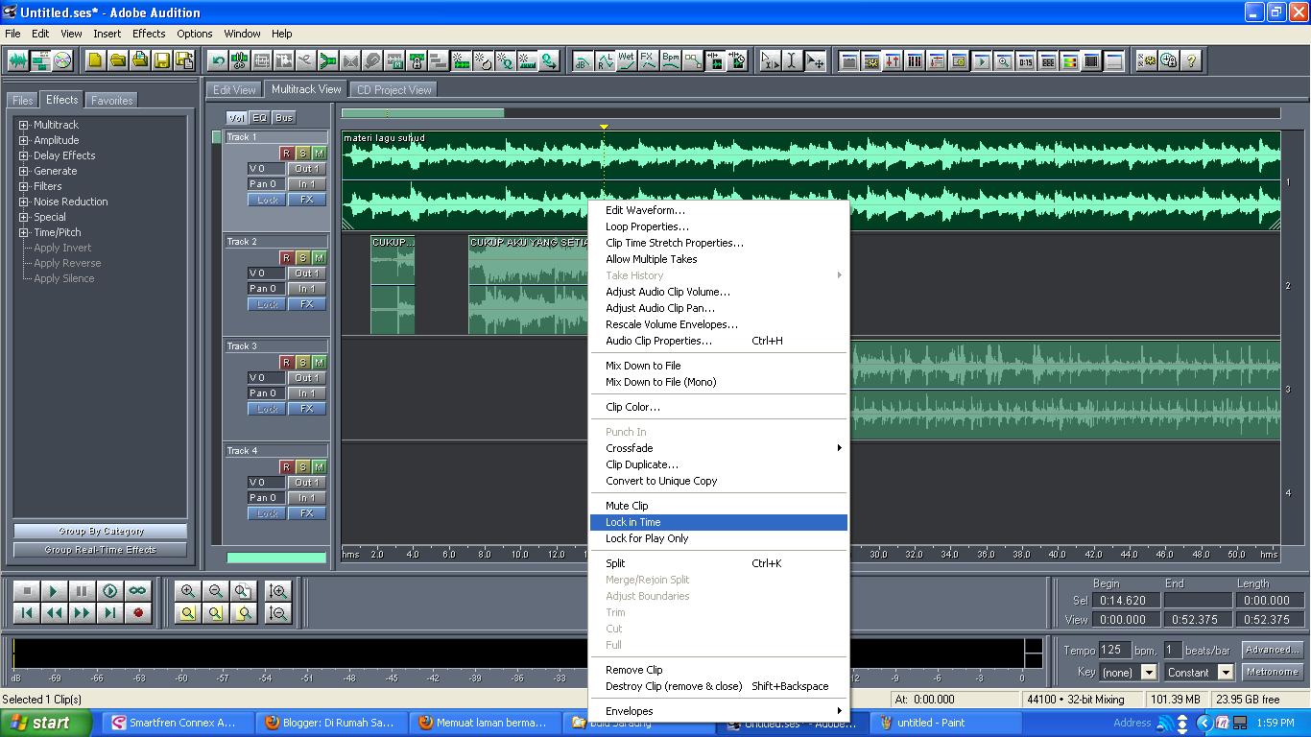
Task: Click the Metronome button
Action: [1273, 672]
